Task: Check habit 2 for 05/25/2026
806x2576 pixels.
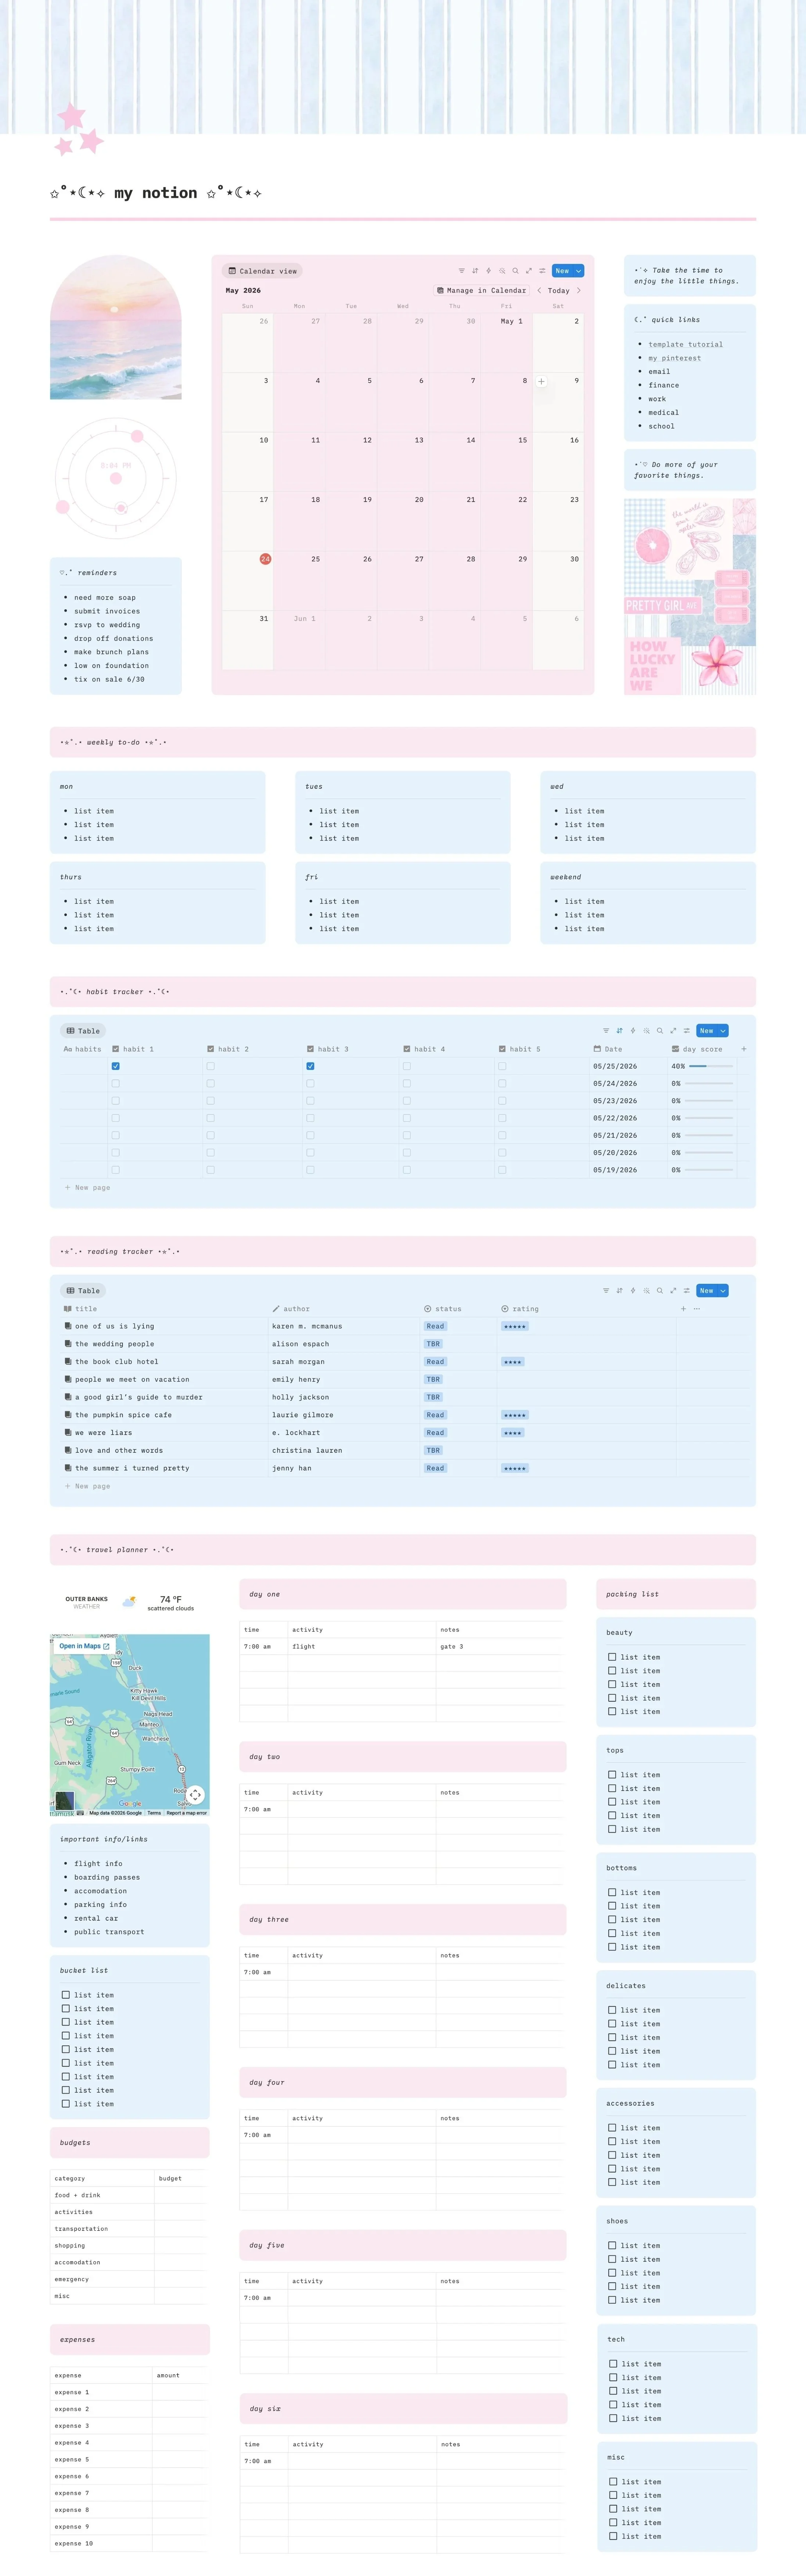Action: (210, 1066)
